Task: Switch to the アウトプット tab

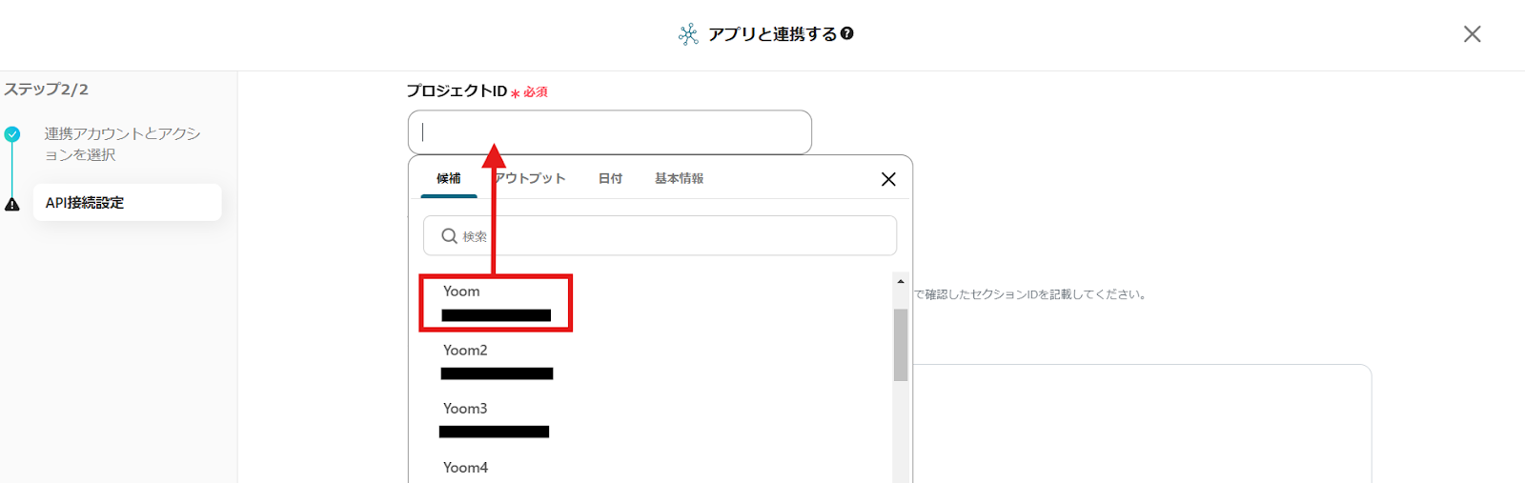Action: click(530, 178)
